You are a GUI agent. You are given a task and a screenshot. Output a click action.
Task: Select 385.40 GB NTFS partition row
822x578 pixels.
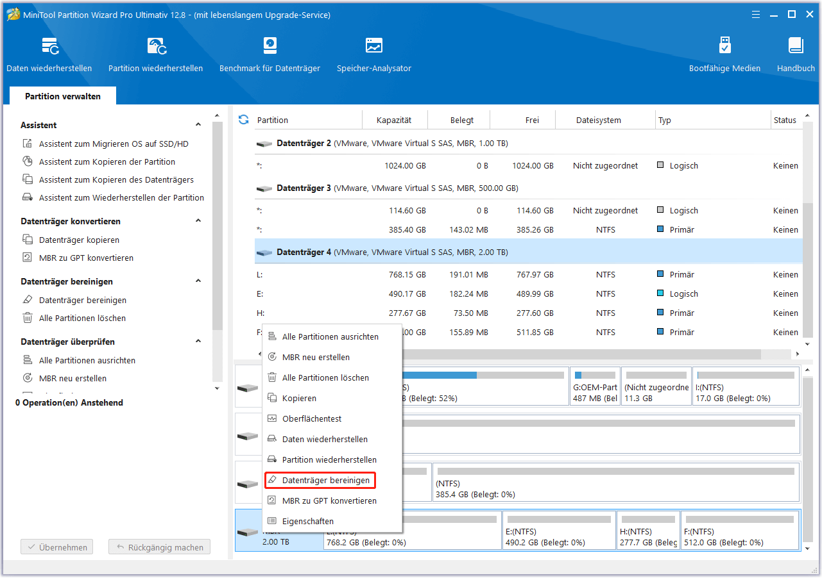pos(528,230)
